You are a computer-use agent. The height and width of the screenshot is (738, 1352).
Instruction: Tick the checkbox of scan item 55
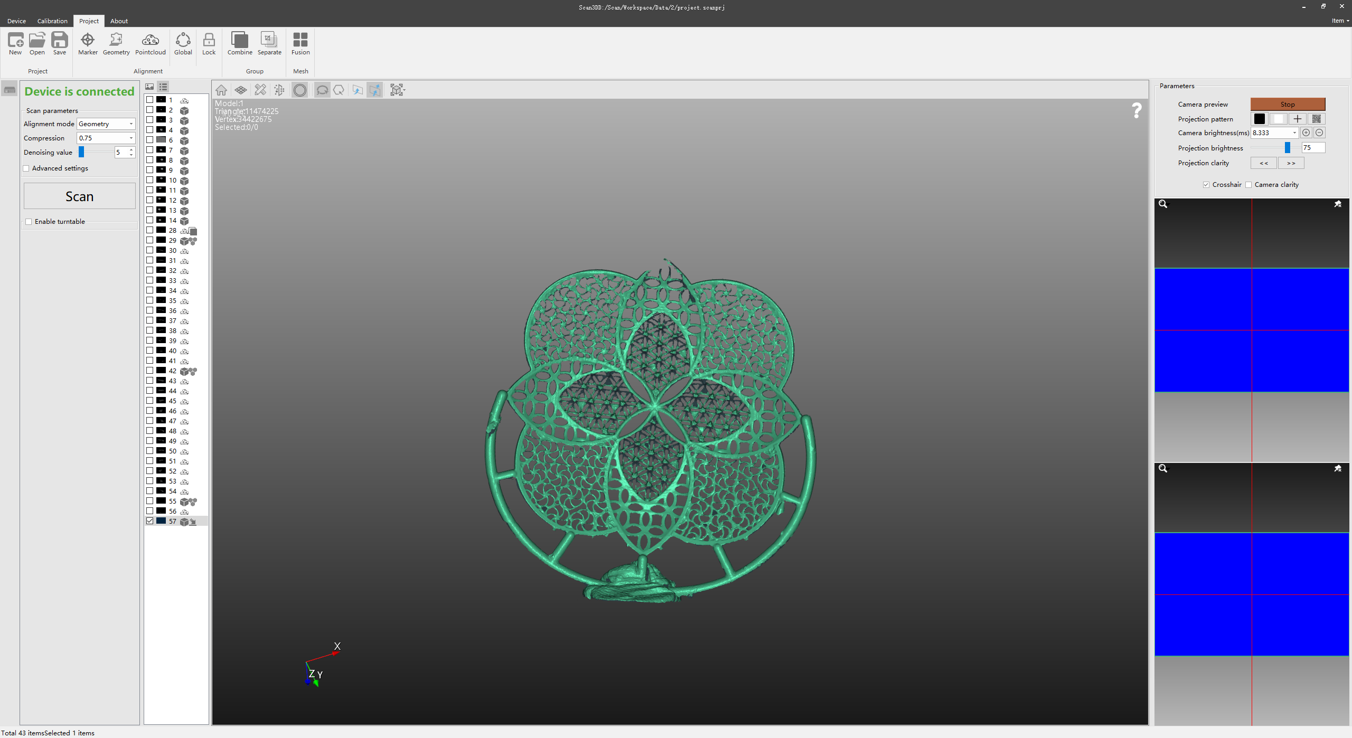coord(150,501)
